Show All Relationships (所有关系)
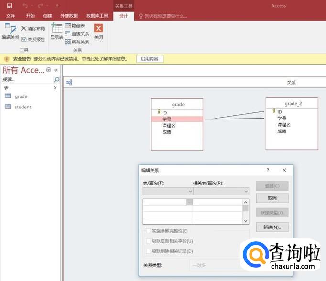 point(77,42)
